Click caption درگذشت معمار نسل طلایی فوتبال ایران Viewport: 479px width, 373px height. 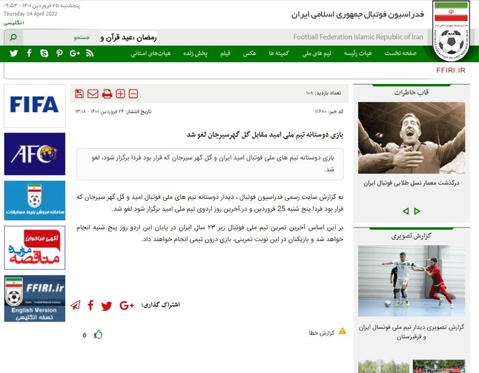tap(411, 183)
